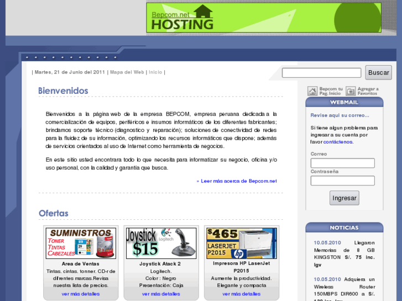Click the home page house icon
Viewport: 402px width, 301px height.
pos(312,91)
